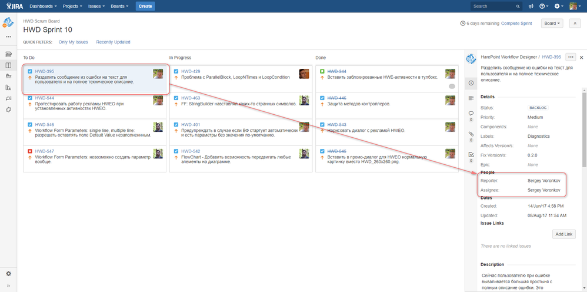This screenshot has width=587, height=292.
Task: Open the Boards menu
Action: coord(119,6)
